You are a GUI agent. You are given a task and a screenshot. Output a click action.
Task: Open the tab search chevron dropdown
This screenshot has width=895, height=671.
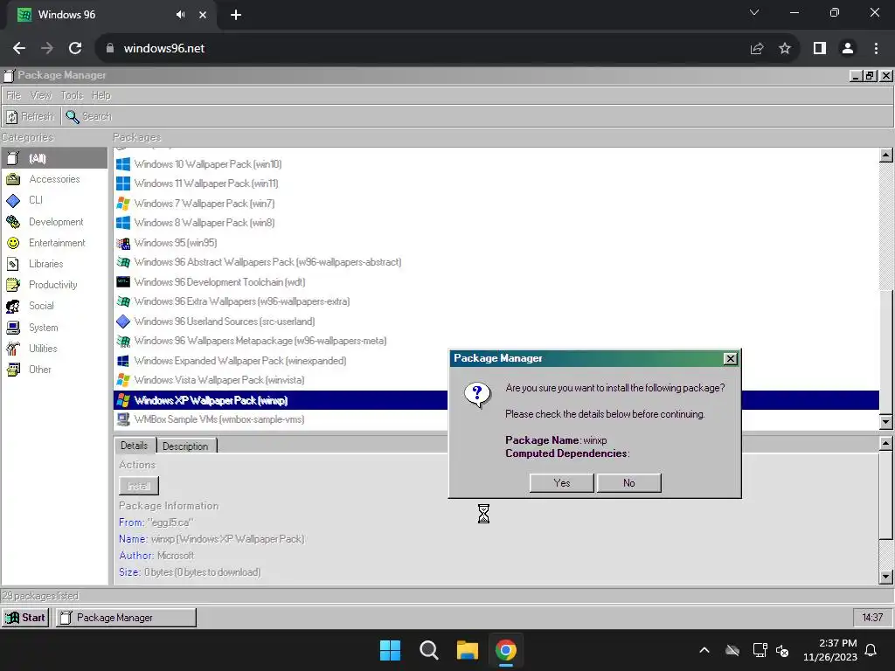[x=754, y=12]
